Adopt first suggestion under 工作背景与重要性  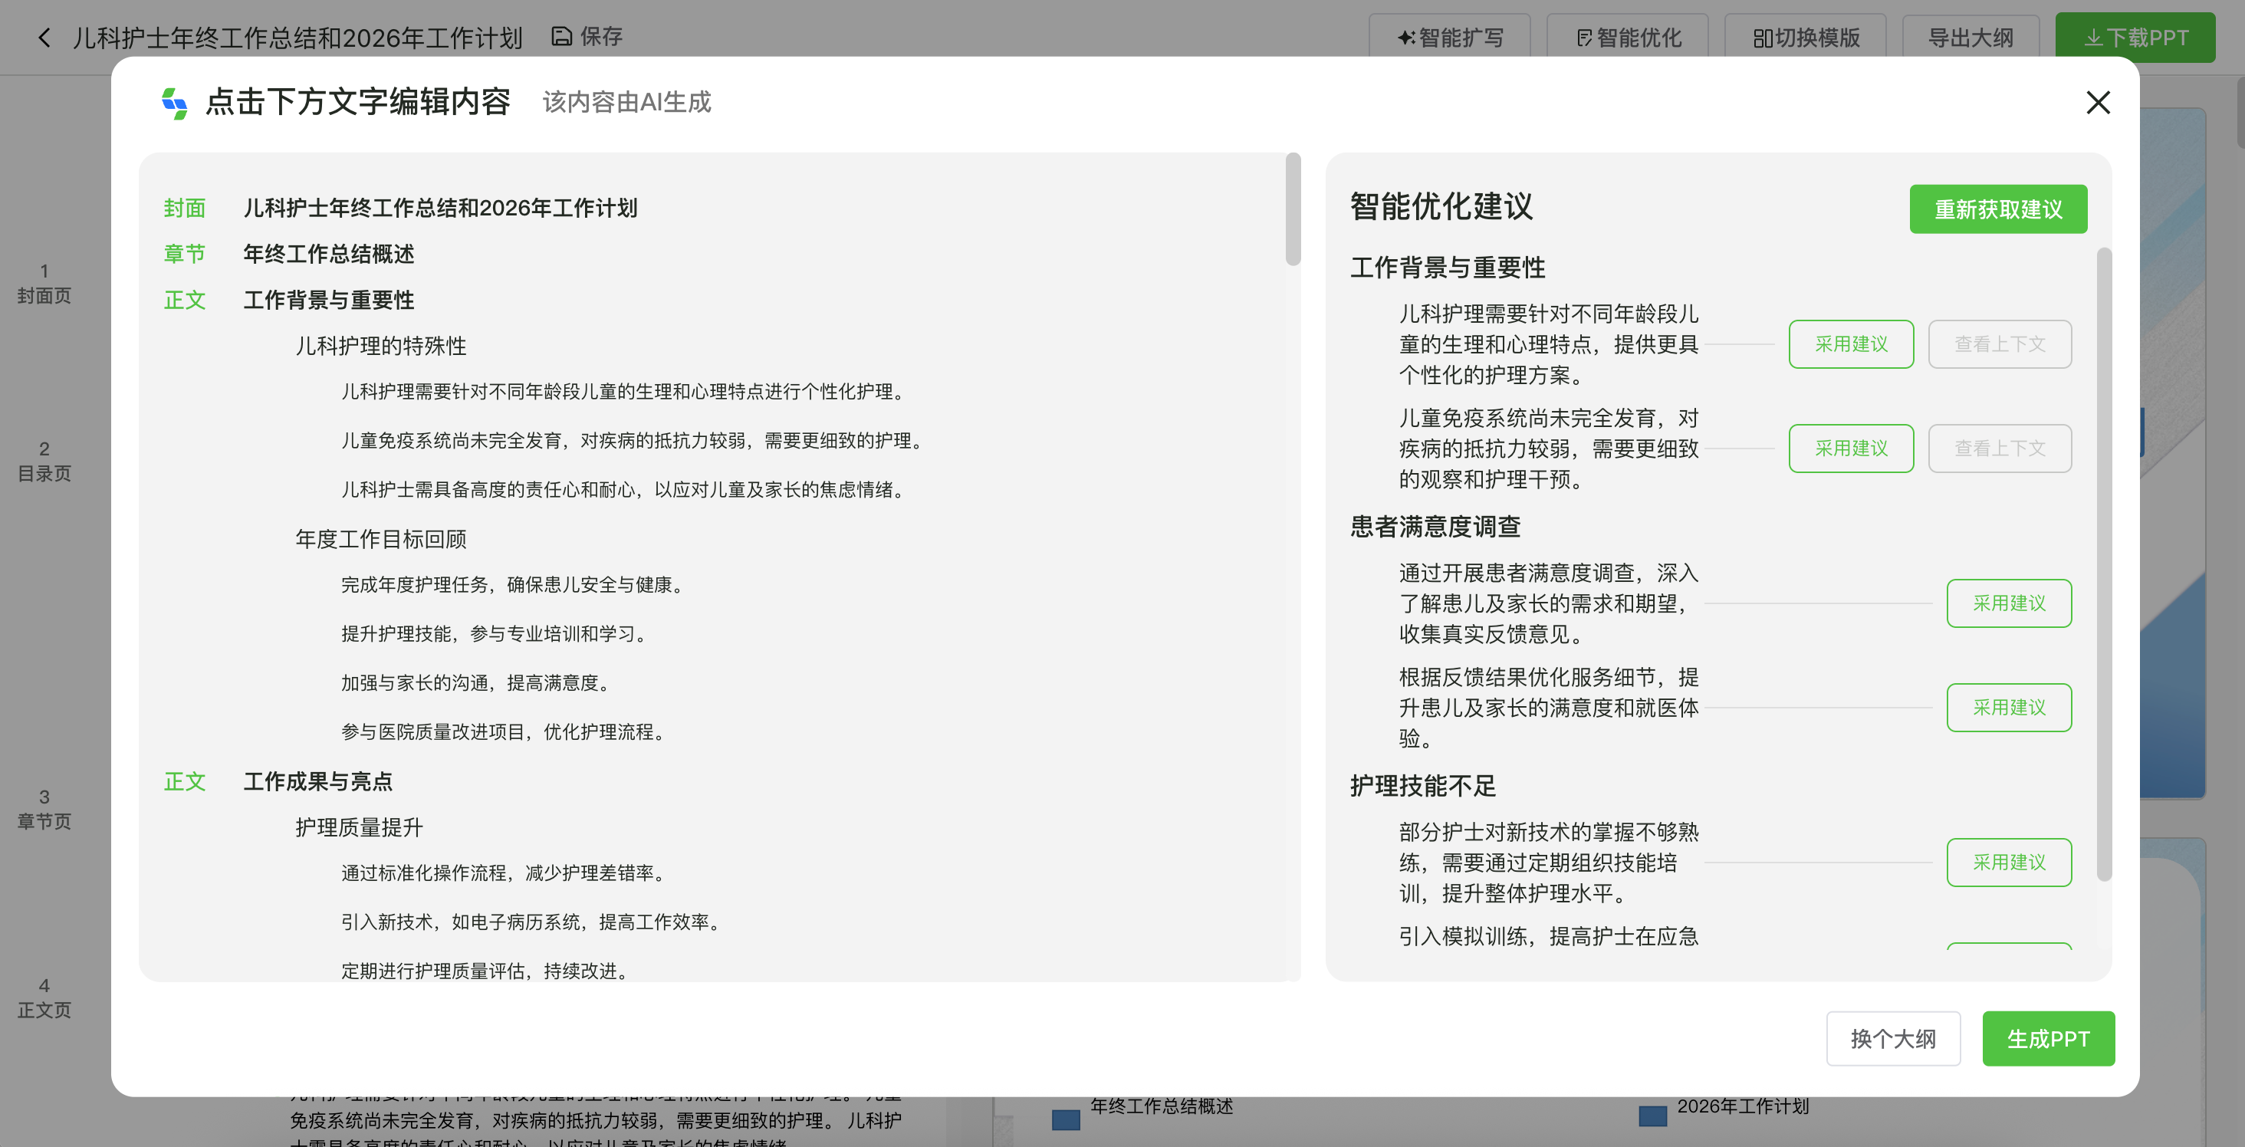(x=1851, y=343)
